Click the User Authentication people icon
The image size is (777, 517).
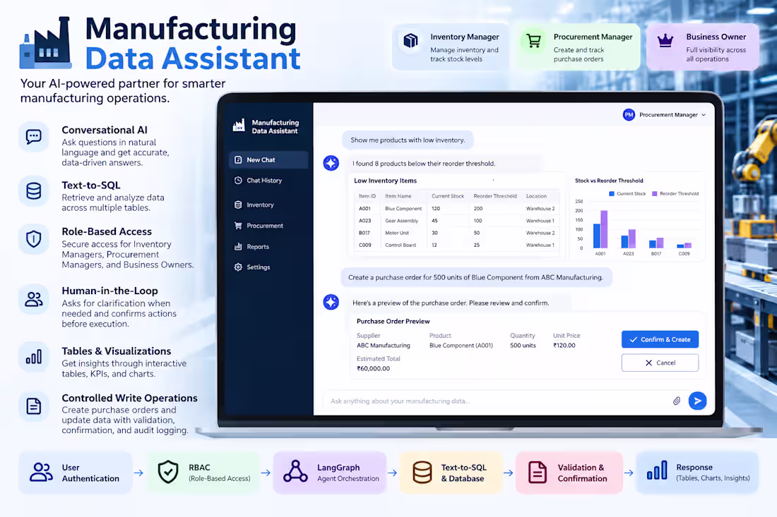pyautogui.click(x=41, y=472)
